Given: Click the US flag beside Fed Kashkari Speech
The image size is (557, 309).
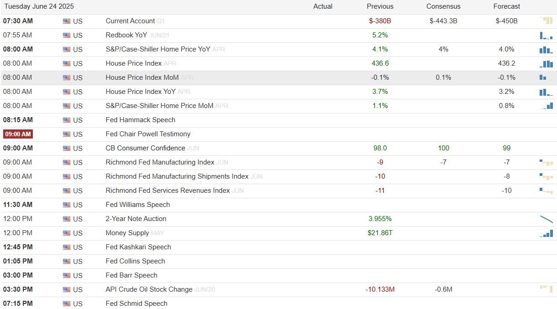Looking at the screenshot, I should click(67, 247).
